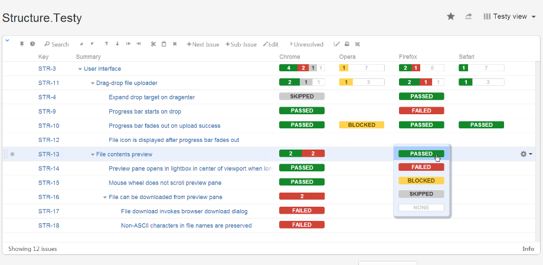Click the Opera column header
Screen dimensions: 543x265
(347, 57)
